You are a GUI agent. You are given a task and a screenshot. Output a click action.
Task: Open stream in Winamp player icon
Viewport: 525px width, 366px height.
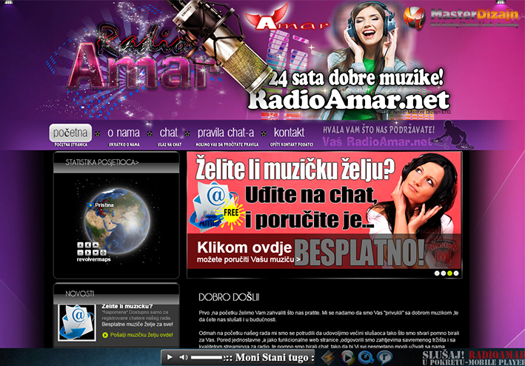click(328, 358)
